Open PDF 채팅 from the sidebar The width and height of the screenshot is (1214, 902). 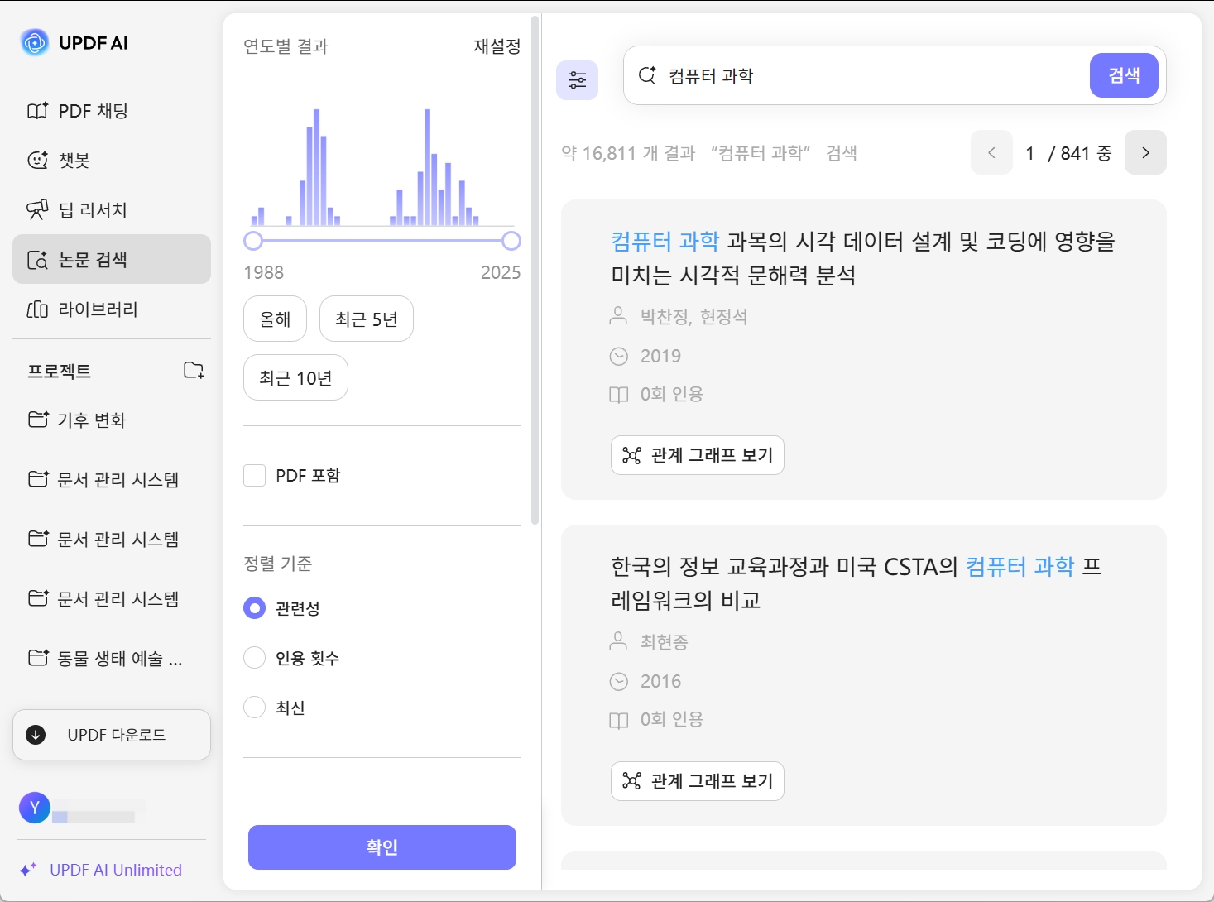(x=93, y=111)
